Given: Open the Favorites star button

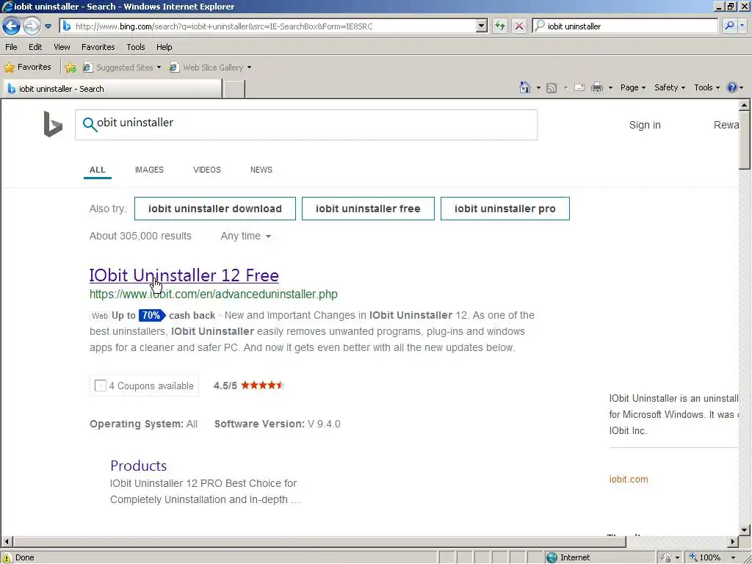Looking at the screenshot, I should [x=27, y=67].
